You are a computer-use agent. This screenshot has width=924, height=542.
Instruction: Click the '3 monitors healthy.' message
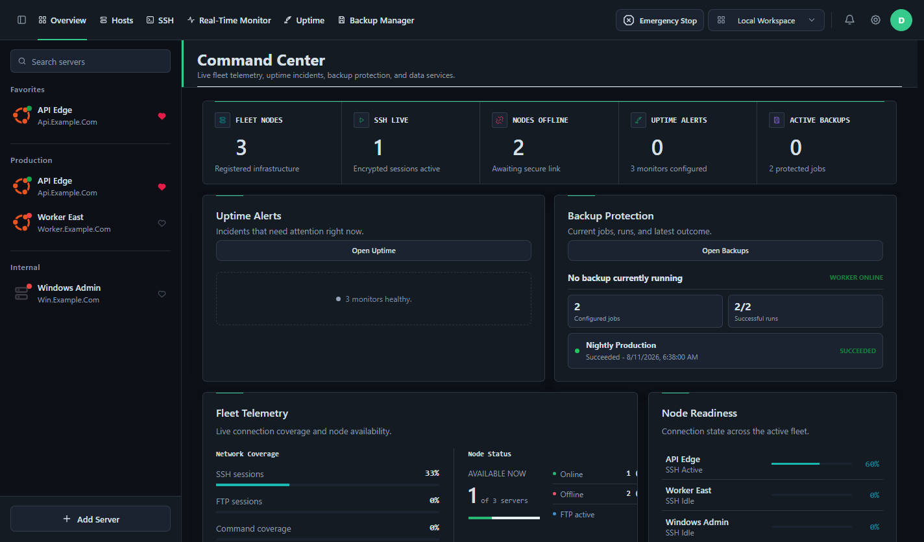[x=378, y=299]
